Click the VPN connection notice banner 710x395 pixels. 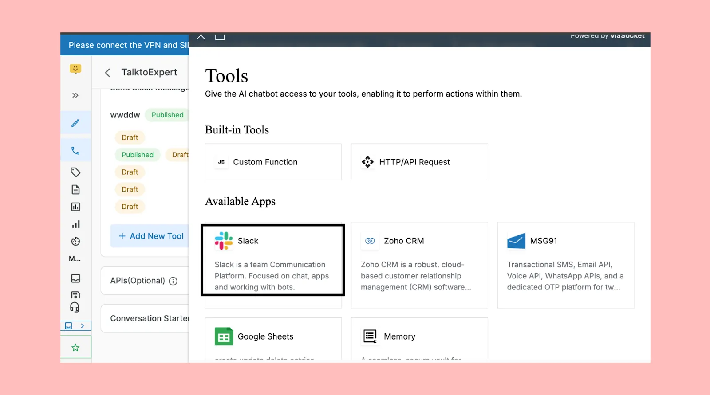pos(125,45)
